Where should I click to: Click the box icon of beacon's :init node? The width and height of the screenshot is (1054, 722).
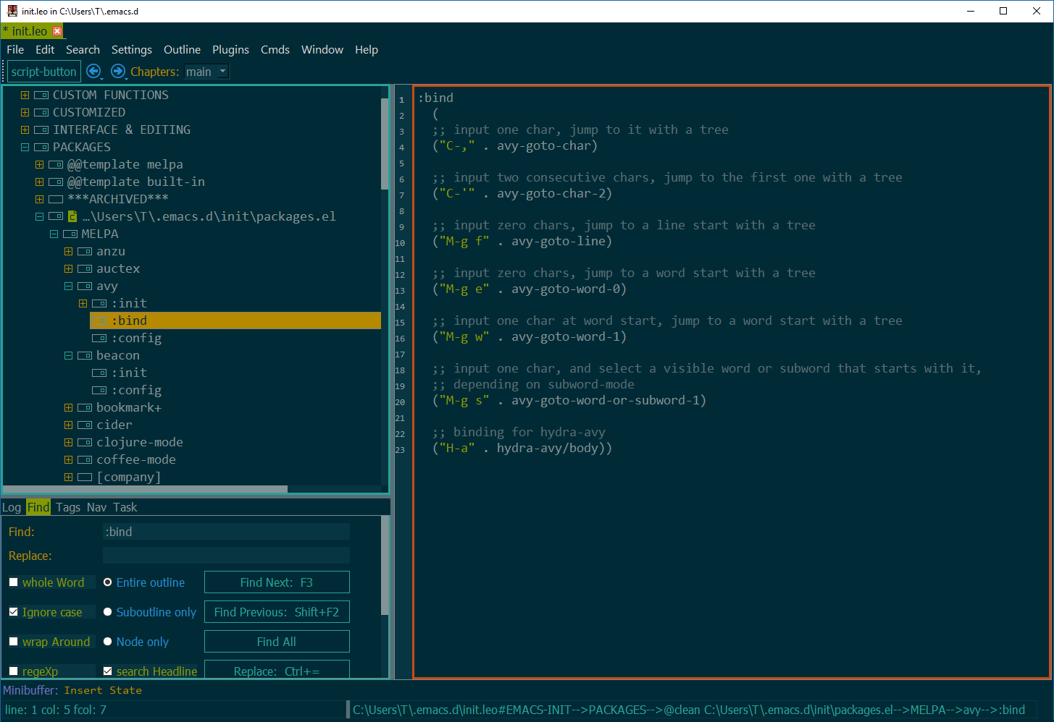99,373
